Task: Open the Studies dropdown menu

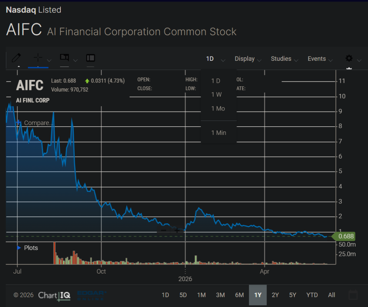Action: tap(284, 59)
